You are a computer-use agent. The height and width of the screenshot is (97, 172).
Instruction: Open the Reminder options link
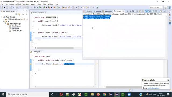[153, 88]
